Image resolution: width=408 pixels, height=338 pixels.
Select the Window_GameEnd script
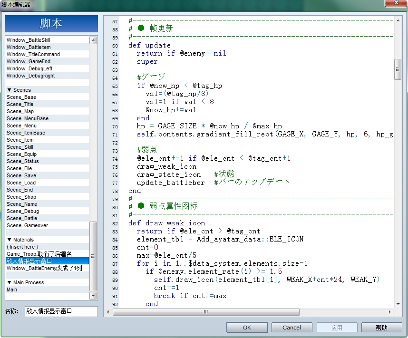tap(47, 61)
